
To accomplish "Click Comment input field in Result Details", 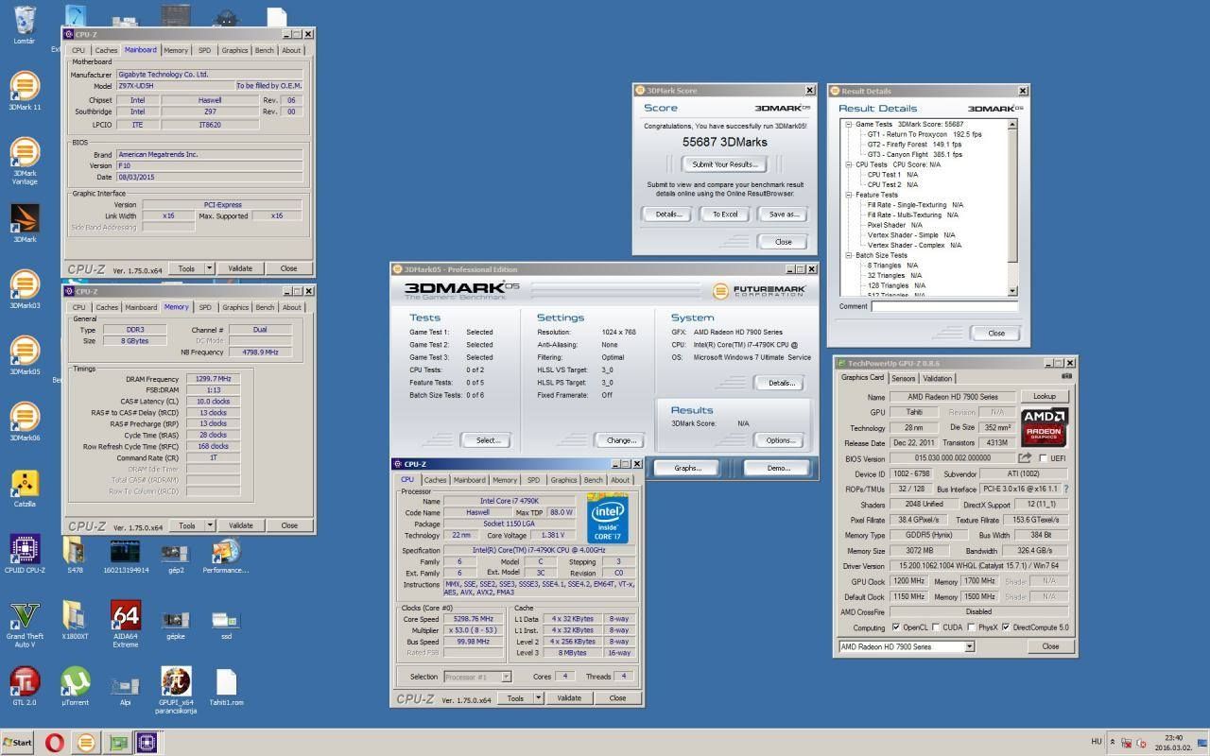I will tap(944, 306).
